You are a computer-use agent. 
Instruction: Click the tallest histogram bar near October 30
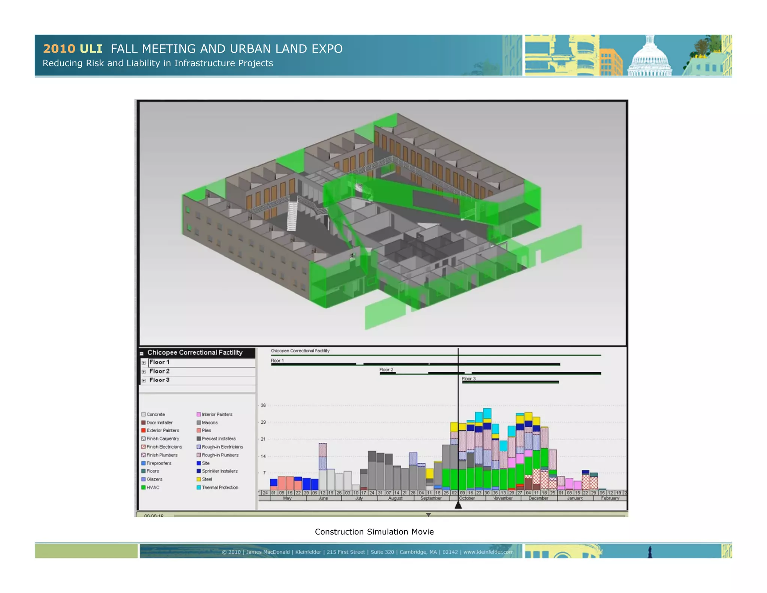click(487, 449)
